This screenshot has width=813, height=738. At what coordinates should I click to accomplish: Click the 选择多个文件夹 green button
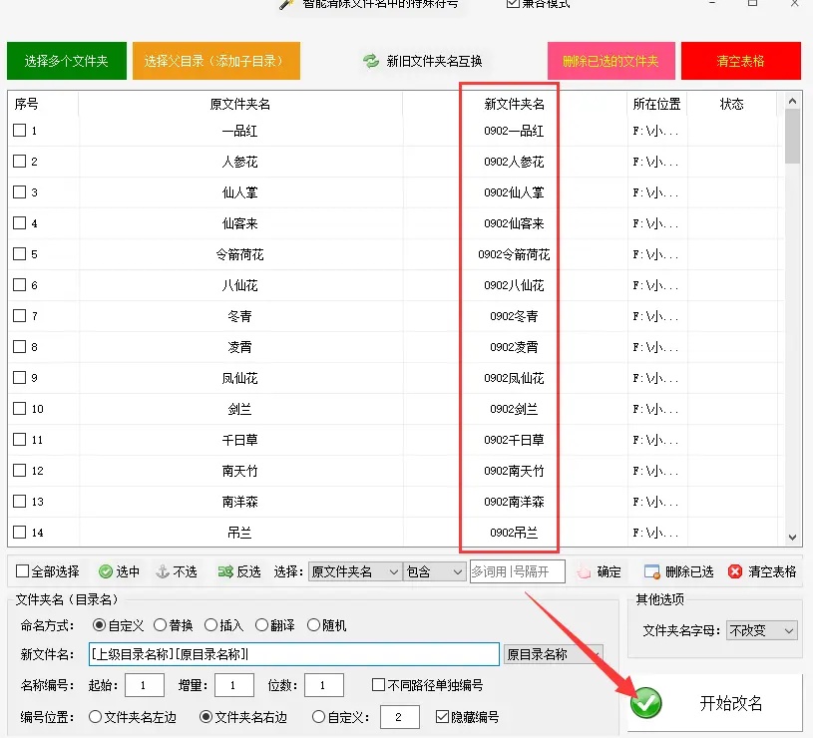[67, 61]
